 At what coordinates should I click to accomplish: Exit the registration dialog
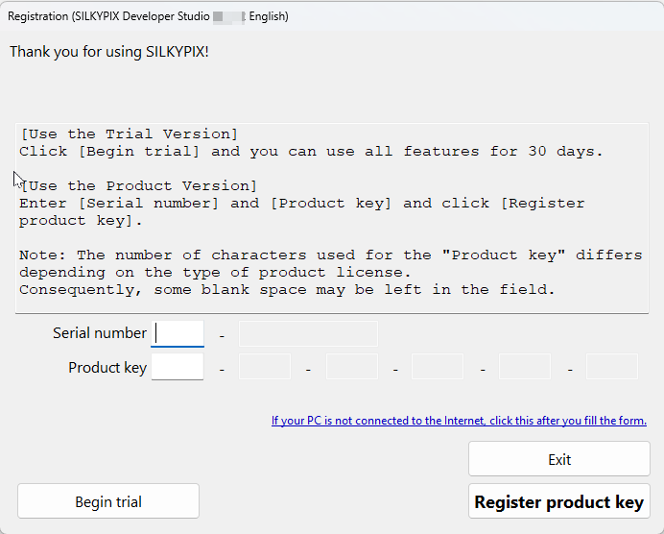[559, 459]
